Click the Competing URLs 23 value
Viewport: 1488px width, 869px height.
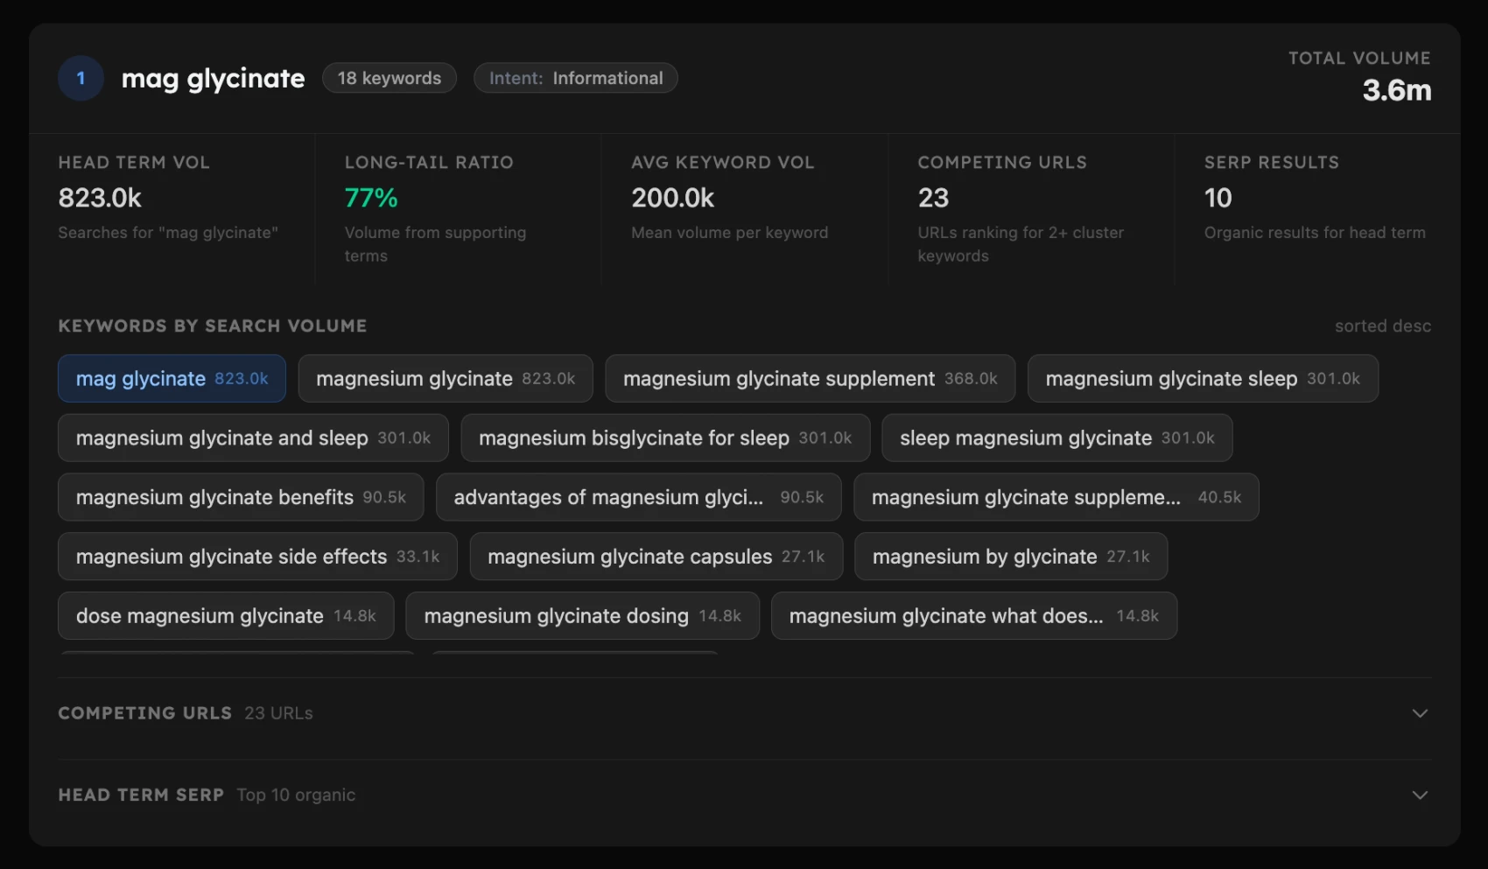tap(933, 198)
